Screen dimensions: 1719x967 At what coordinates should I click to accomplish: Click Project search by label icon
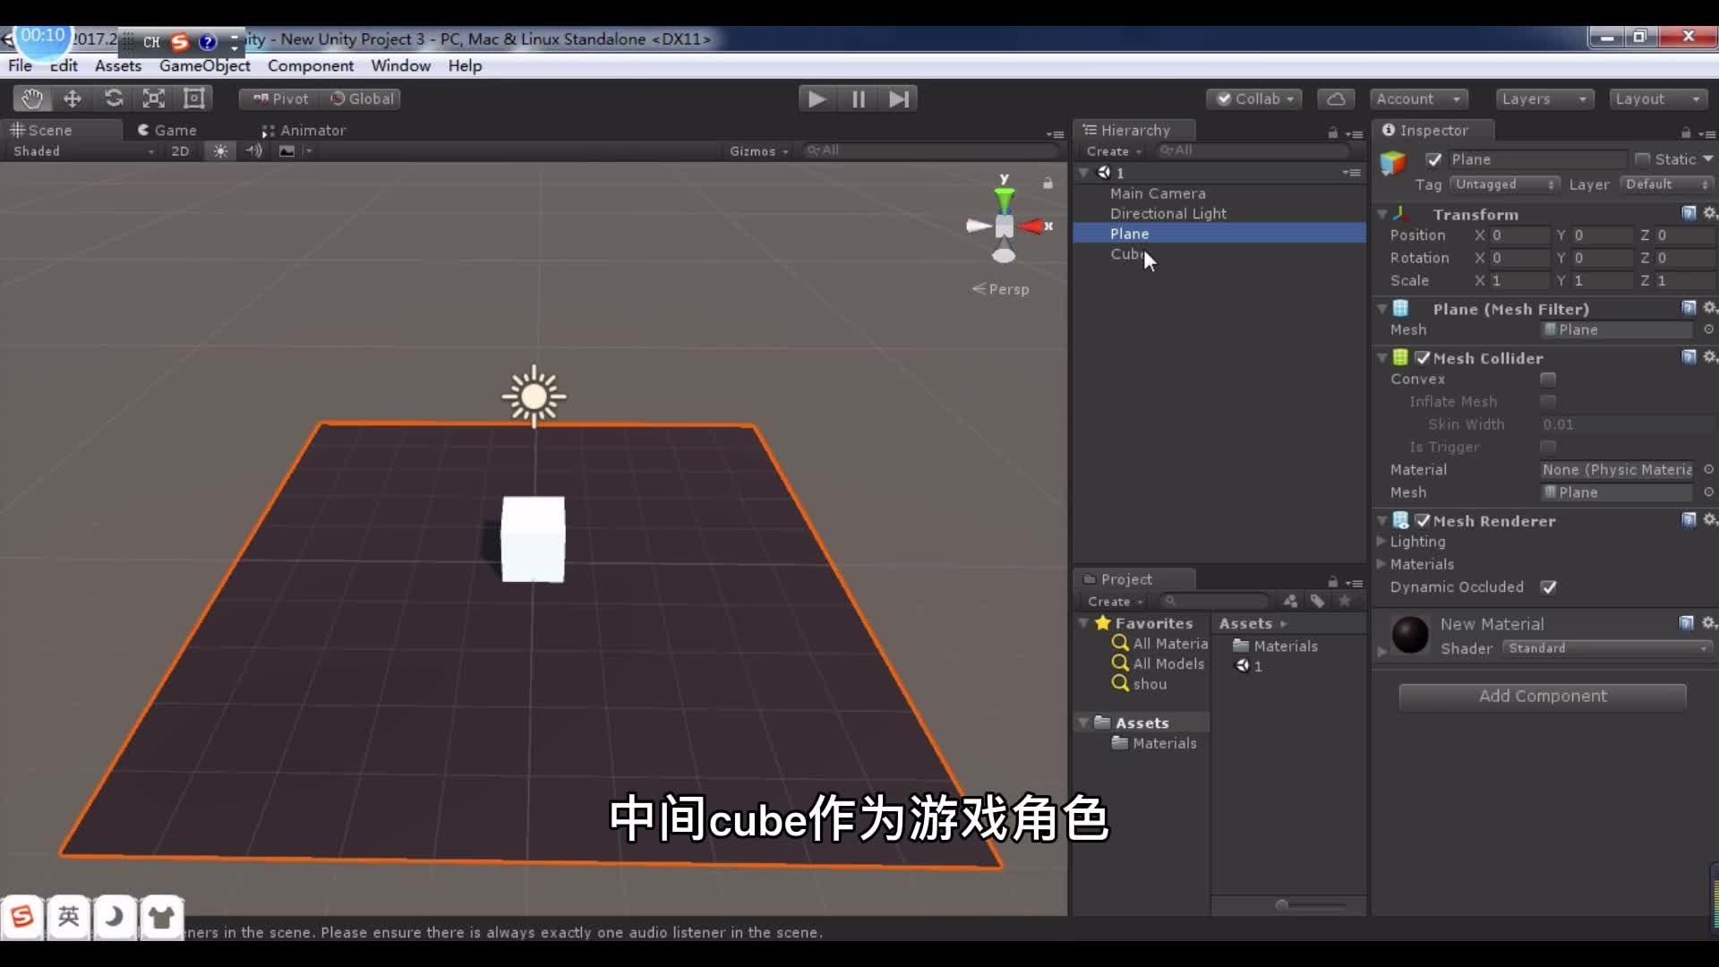1317,601
